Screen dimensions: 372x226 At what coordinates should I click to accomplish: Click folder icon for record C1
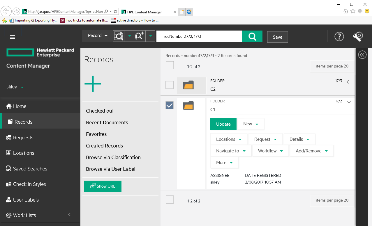188,105
